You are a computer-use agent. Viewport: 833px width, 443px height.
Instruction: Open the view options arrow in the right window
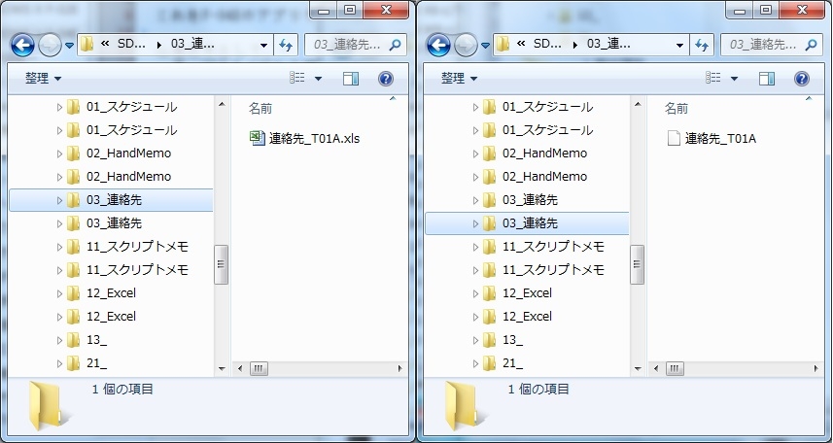click(734, 79)
